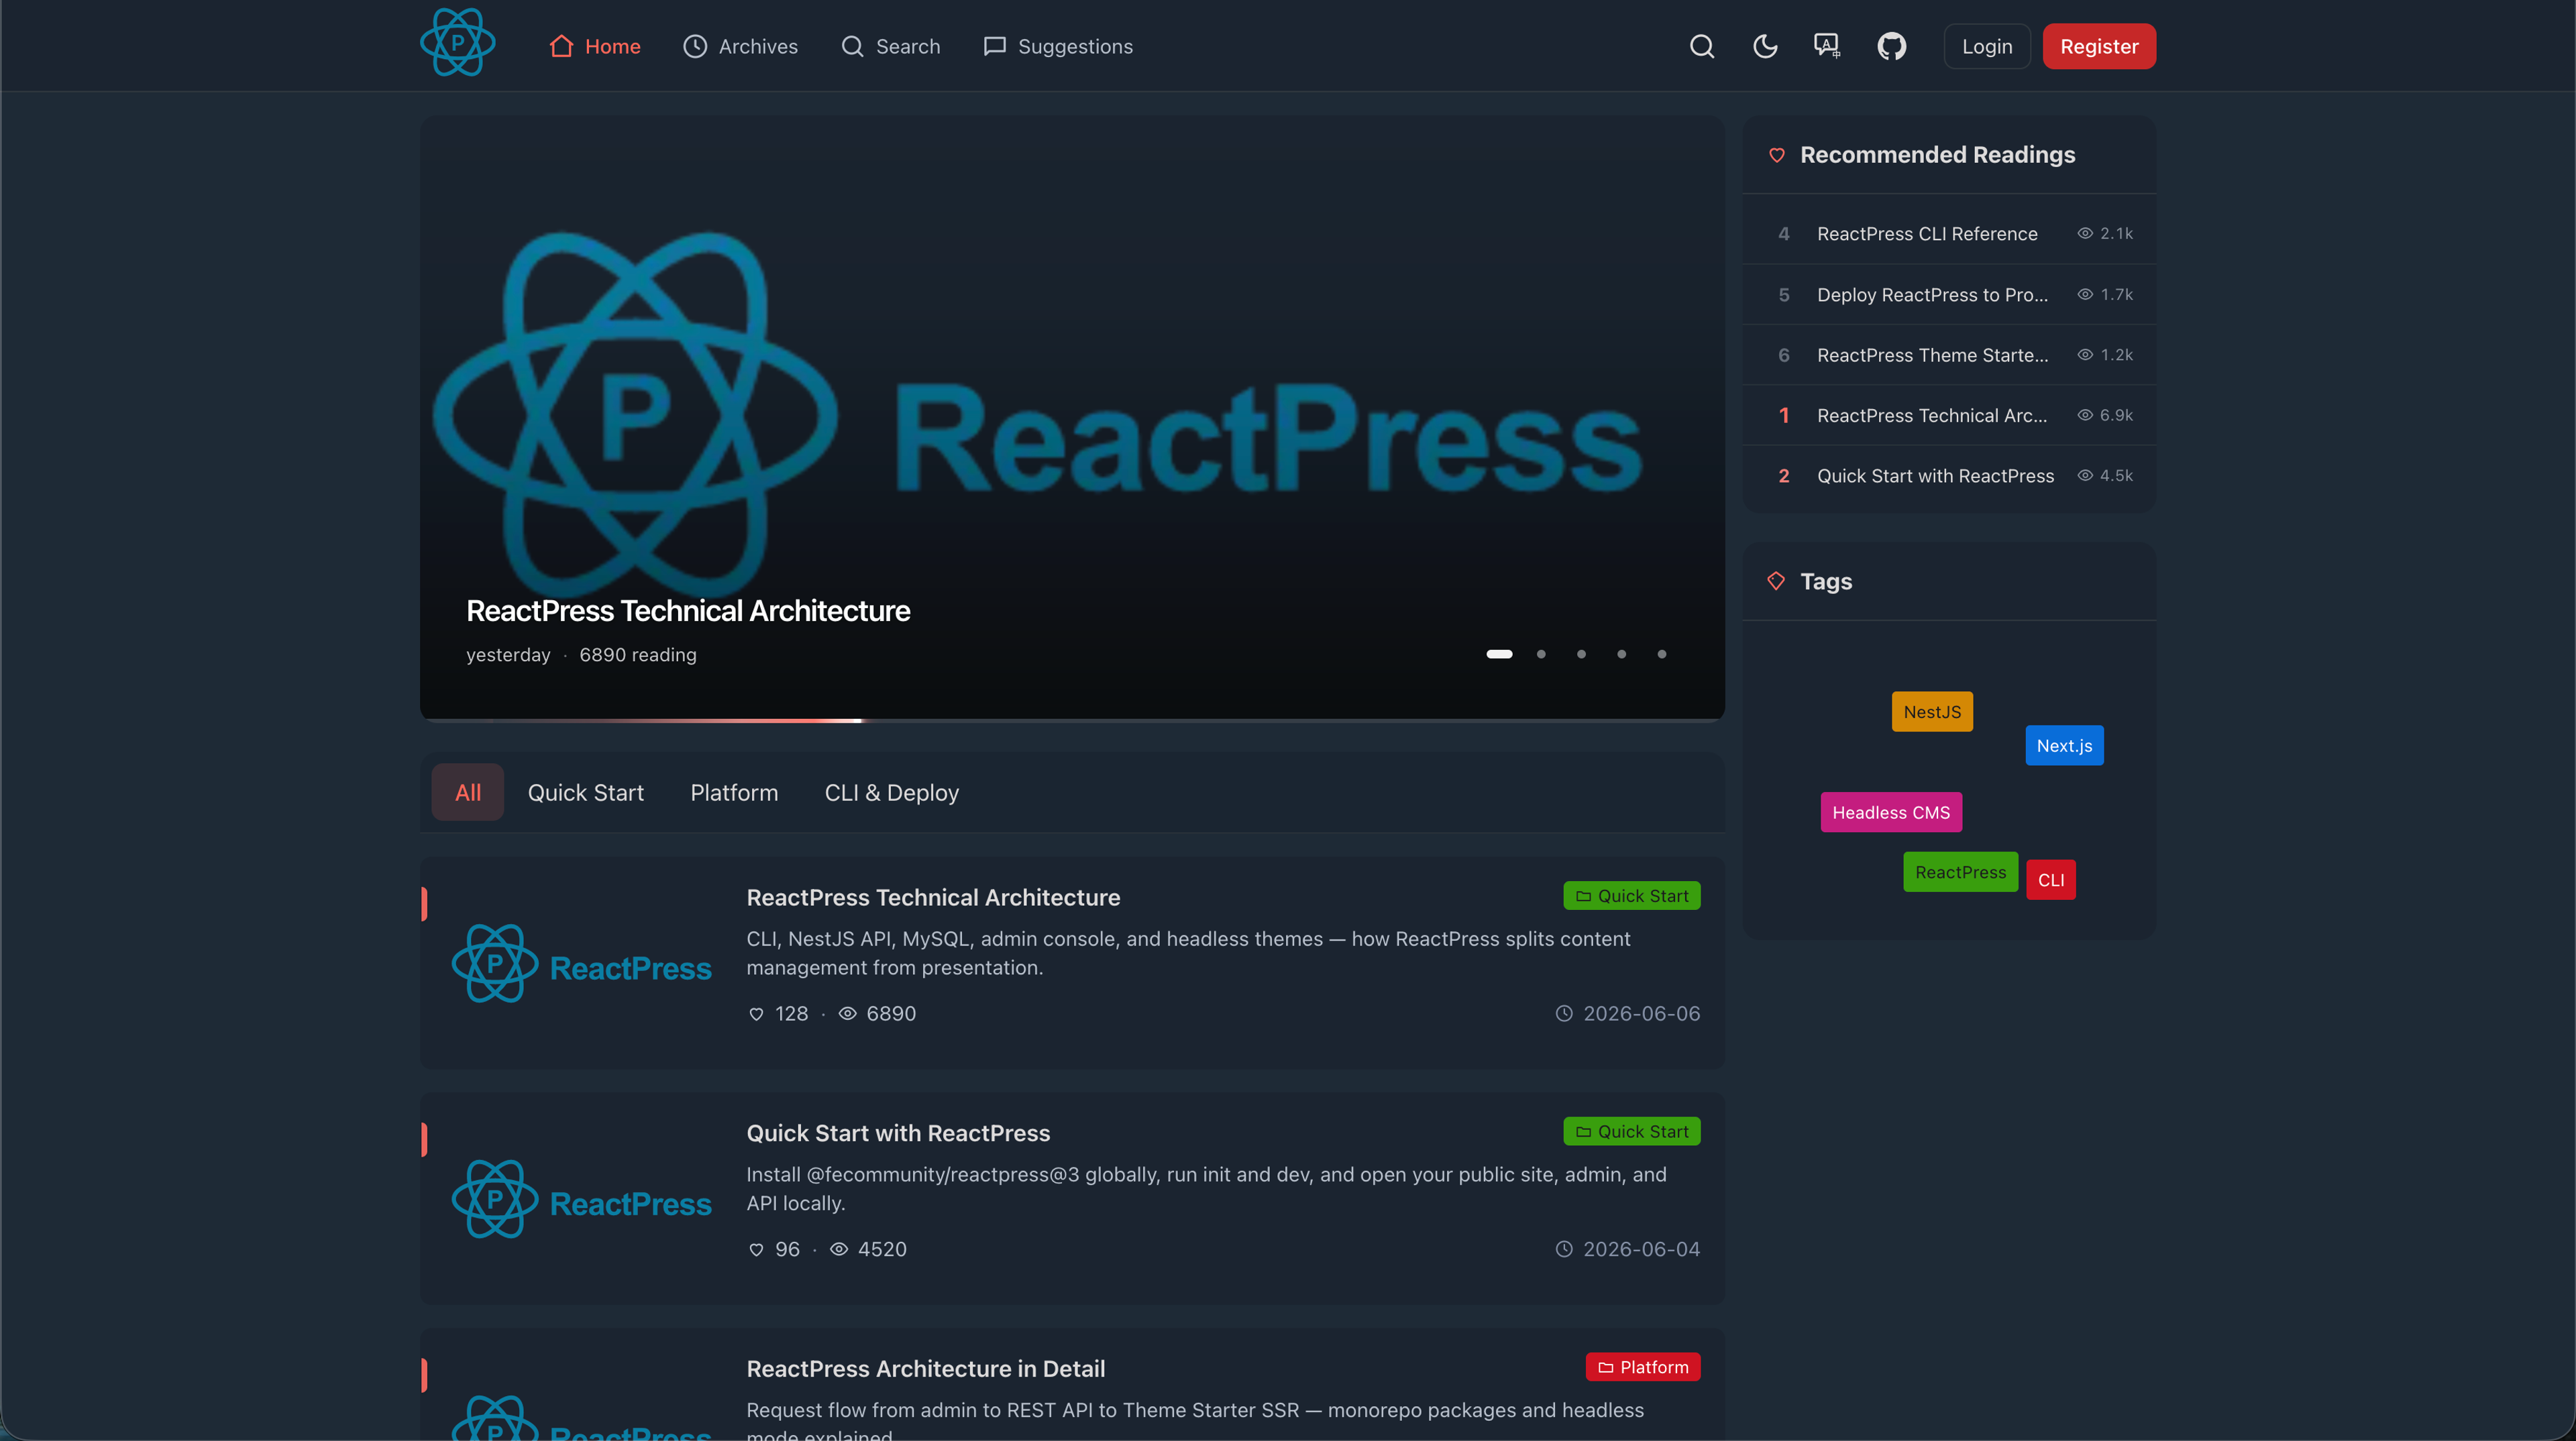The height and width of the screenshot is (1441, 2576).
Task: Click clock icon beside 2026-06-04 date
Action: point(1564,1250)
